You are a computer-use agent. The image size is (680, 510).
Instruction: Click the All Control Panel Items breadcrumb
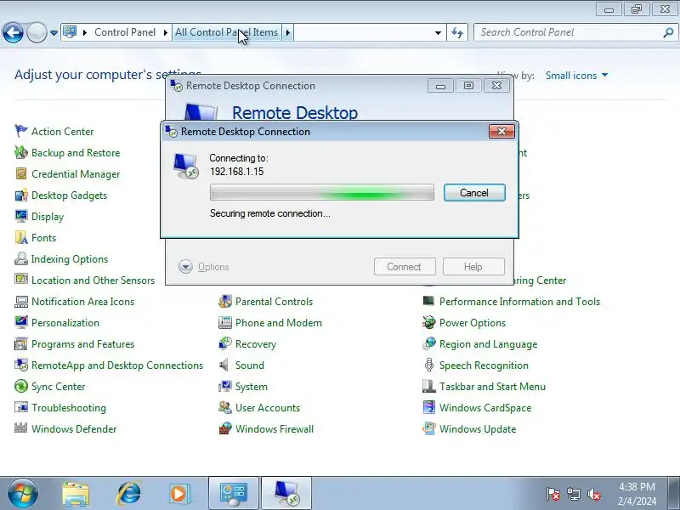[x=226, y=32]
